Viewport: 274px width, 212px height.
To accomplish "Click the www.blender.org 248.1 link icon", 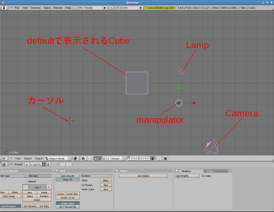I will [x=146, y=8].
